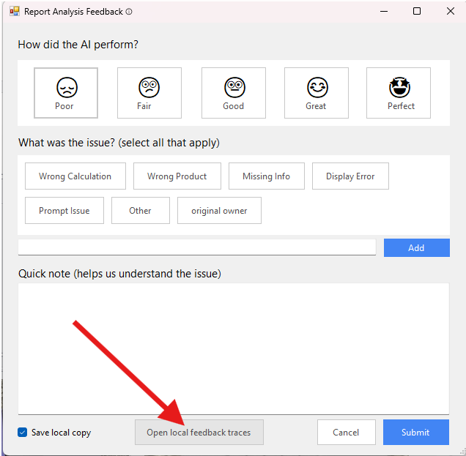Viewport: 466px width, 456px height.
Task: Select the Missing Info issue tag
Action: click(266, 176)
